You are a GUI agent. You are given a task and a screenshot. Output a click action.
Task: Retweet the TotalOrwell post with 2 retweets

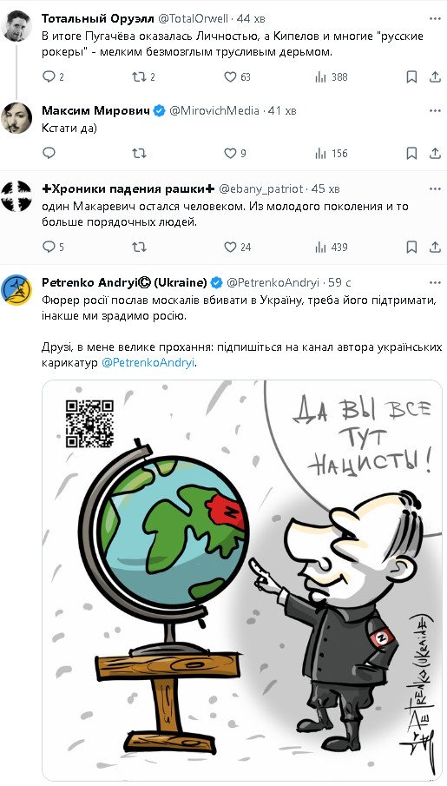pyautogui.click(x=139, y=76)
